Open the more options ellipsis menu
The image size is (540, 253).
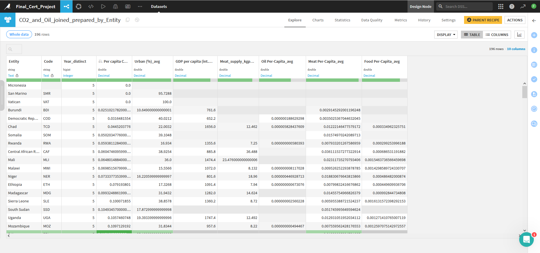(140, 6)
